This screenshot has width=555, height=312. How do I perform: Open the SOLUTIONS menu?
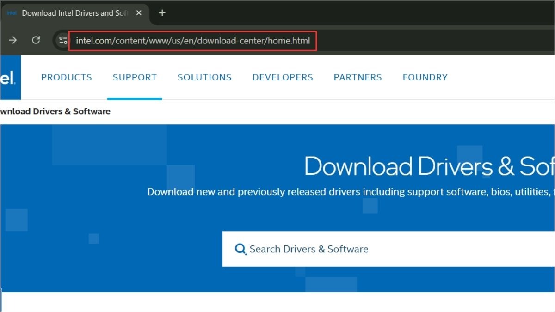click(x=204, y=77)
